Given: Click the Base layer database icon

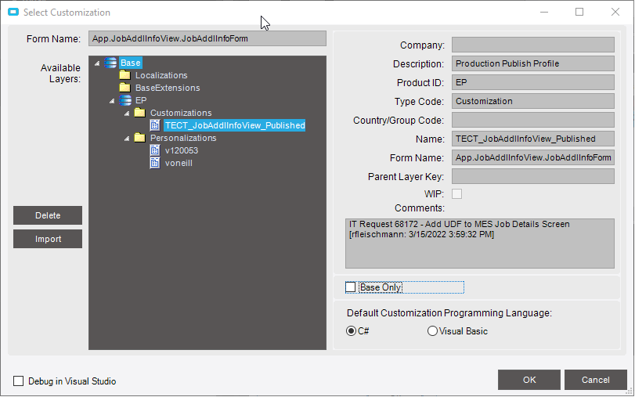Looking at the screenshot, I should pos(110,63).
